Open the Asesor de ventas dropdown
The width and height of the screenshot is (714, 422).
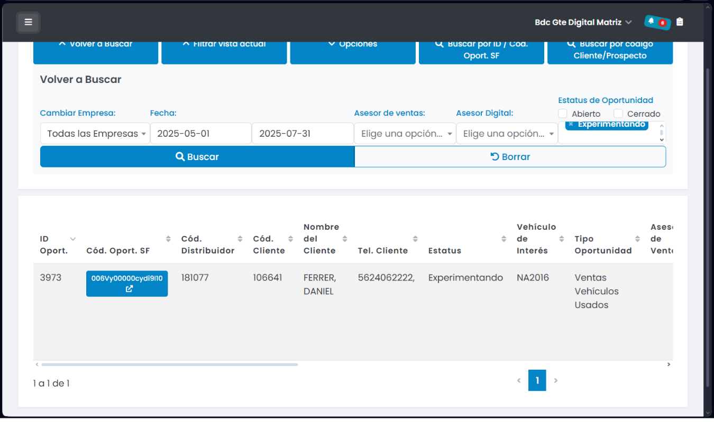[405, 134]
